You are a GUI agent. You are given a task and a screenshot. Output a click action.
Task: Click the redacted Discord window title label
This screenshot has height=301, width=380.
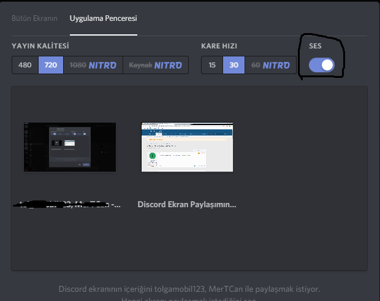67,205
